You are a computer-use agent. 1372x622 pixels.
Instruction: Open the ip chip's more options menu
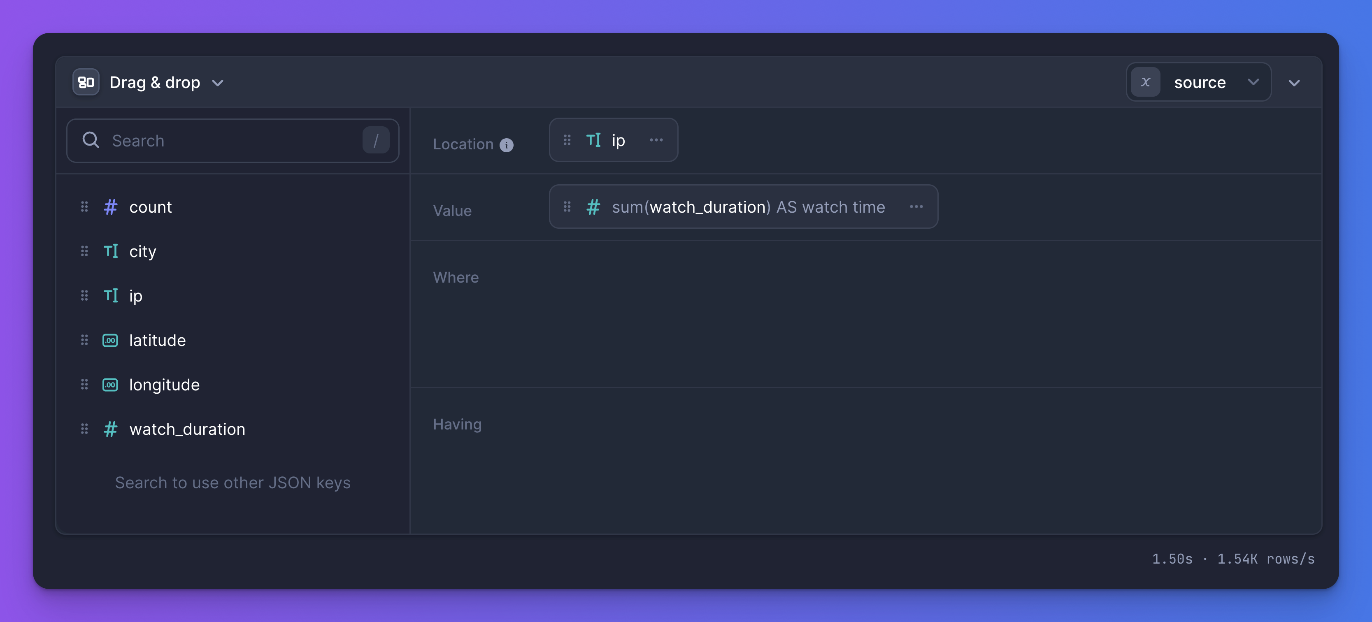tap(656, 140)
